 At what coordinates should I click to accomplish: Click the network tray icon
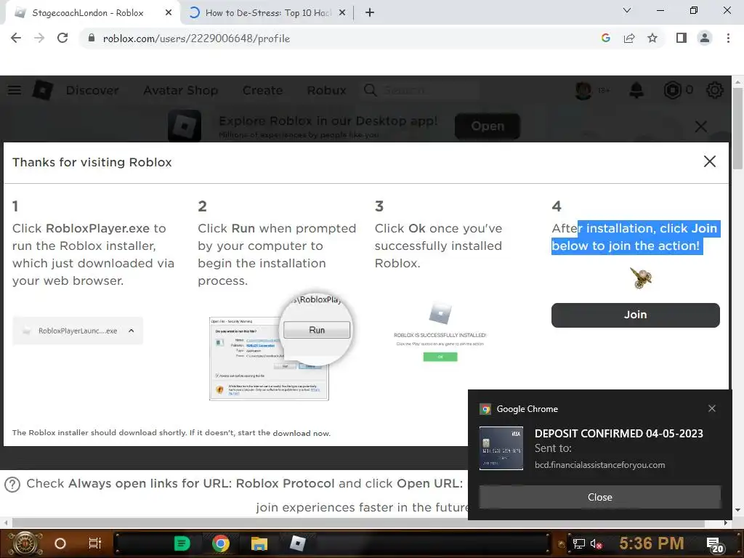(579, 543)
